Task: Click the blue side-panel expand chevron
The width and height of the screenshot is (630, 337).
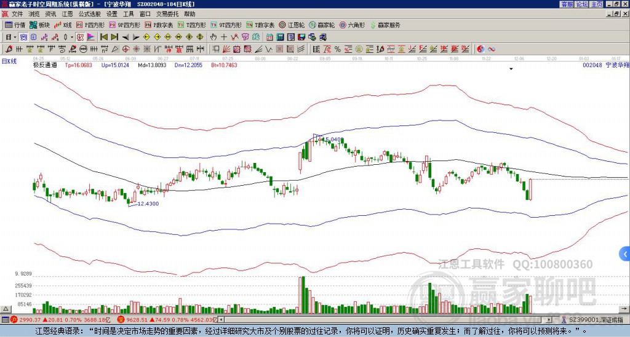Action: pos(625,254)
